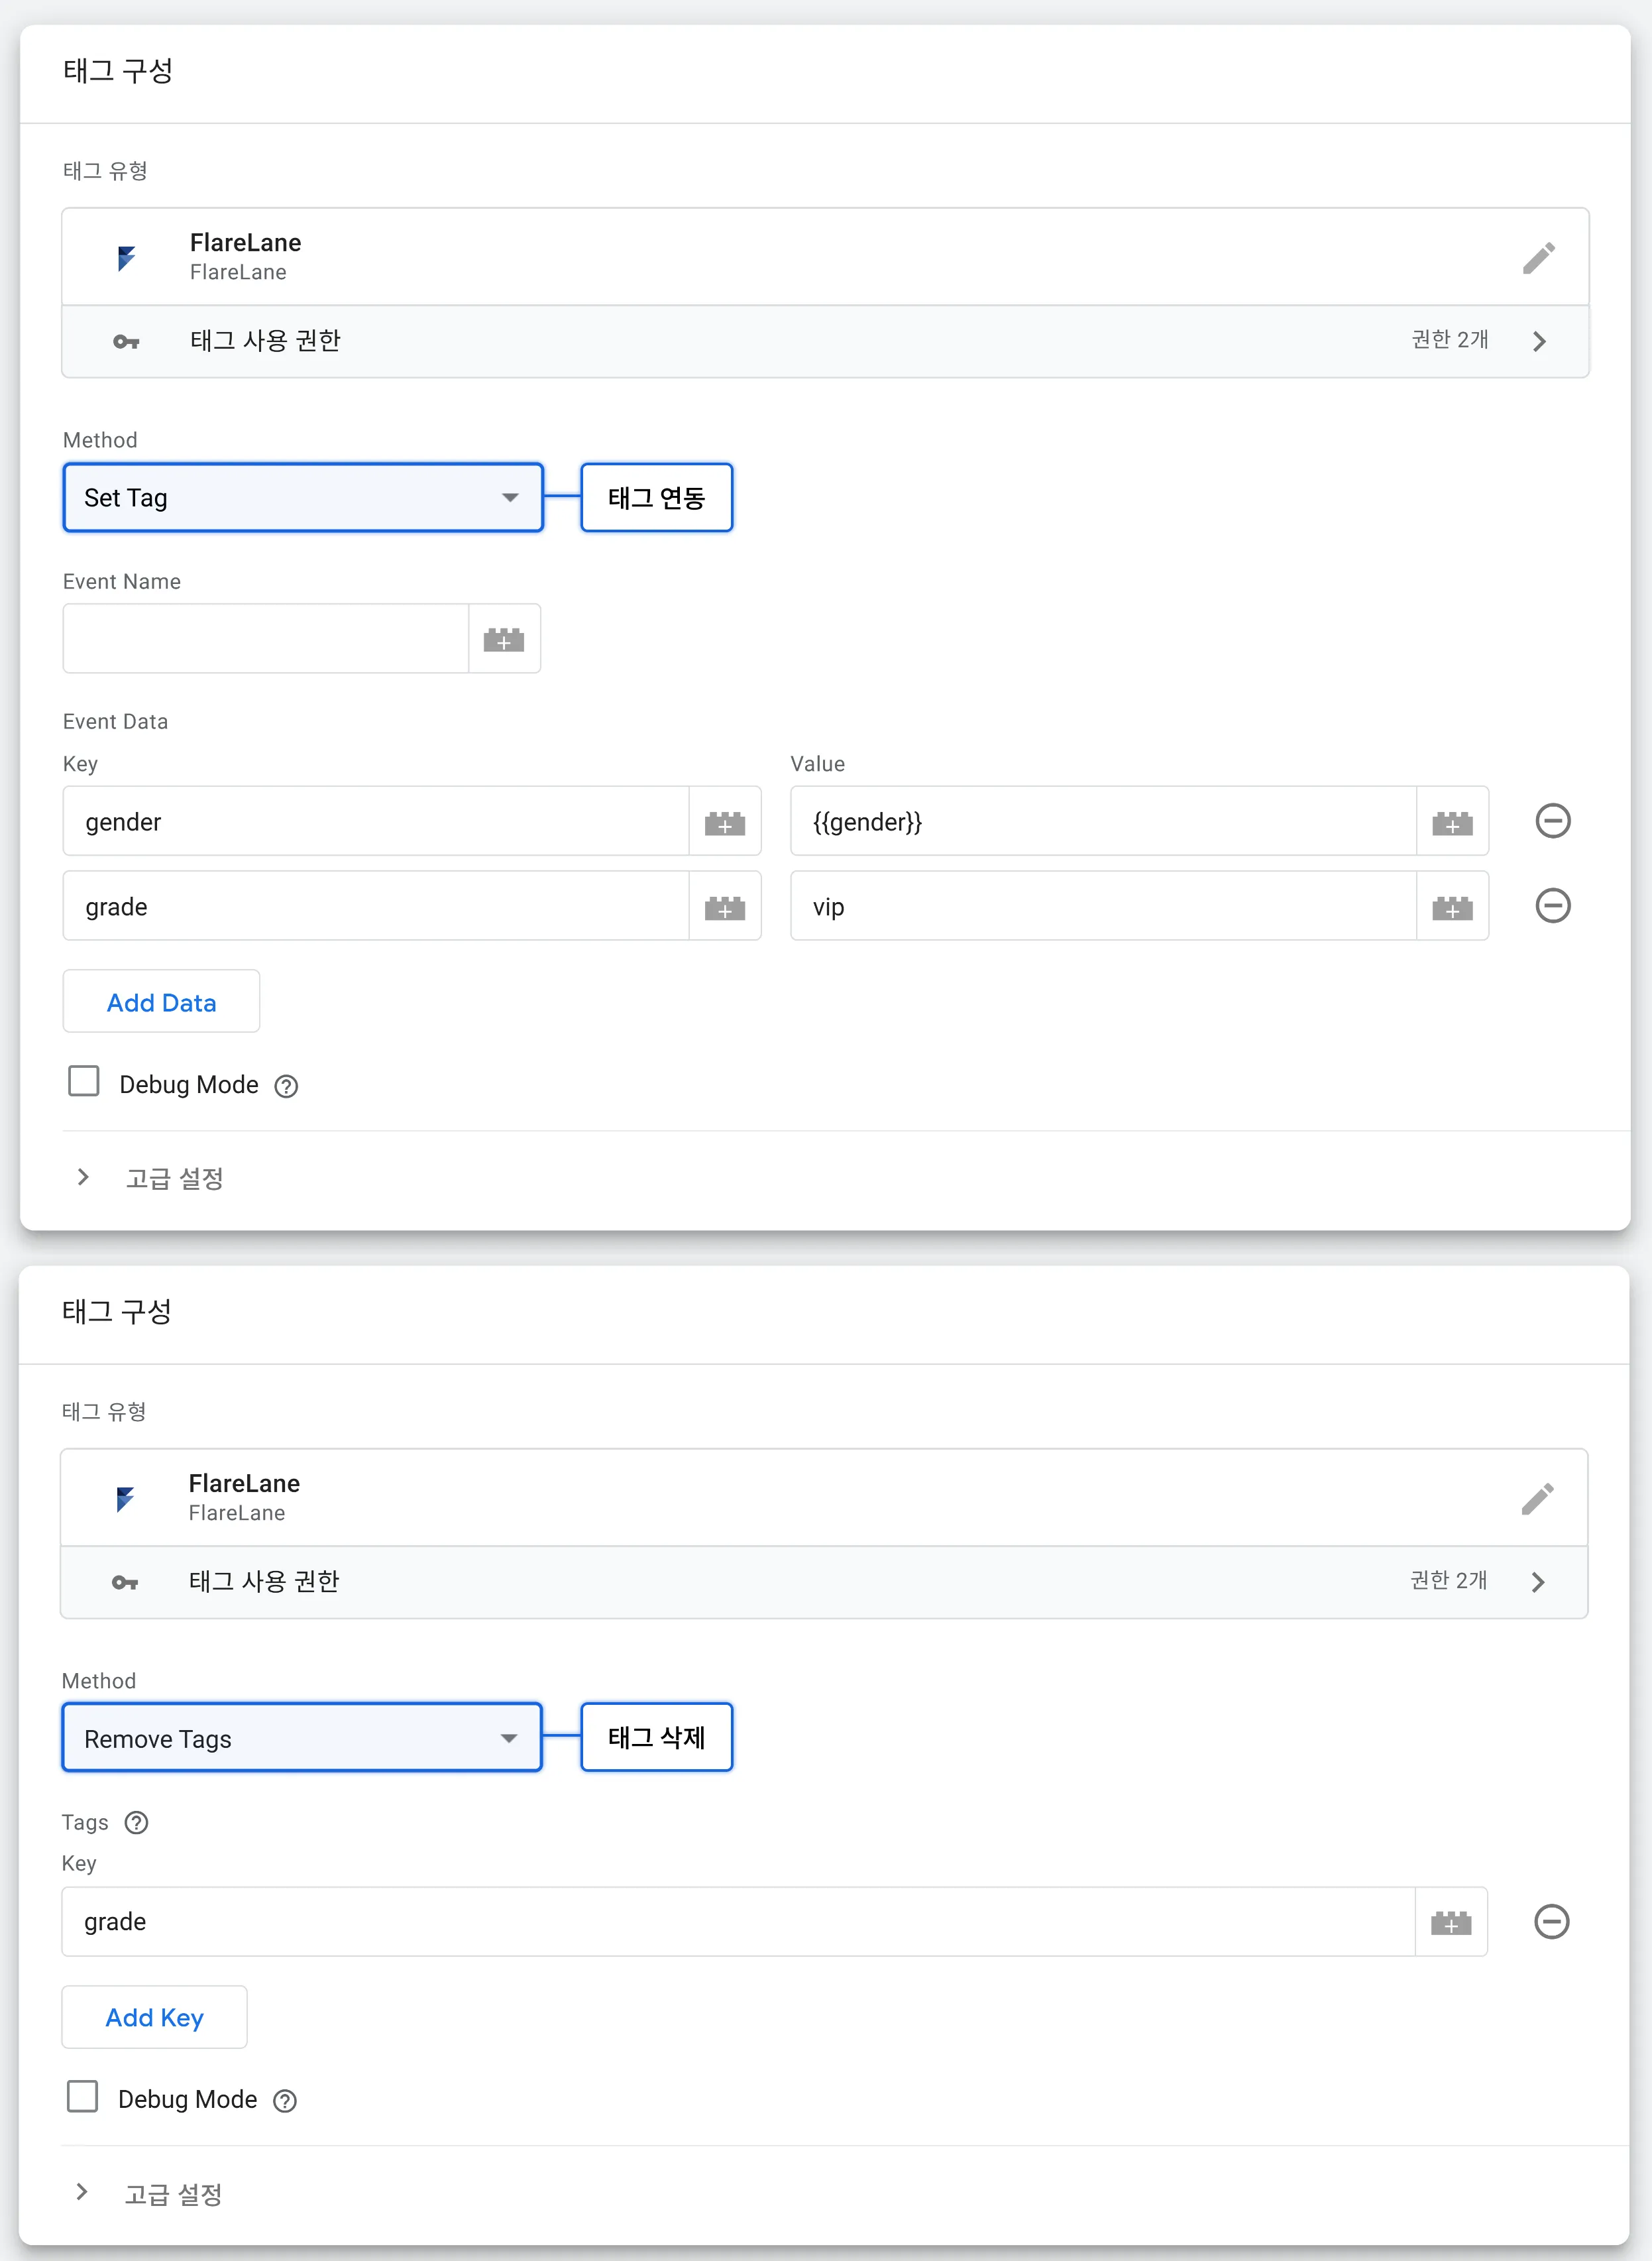Edit the FlareLane tag type in top panel
The height and width of the screenshot is (2261, 1652).
(1538, 258)
